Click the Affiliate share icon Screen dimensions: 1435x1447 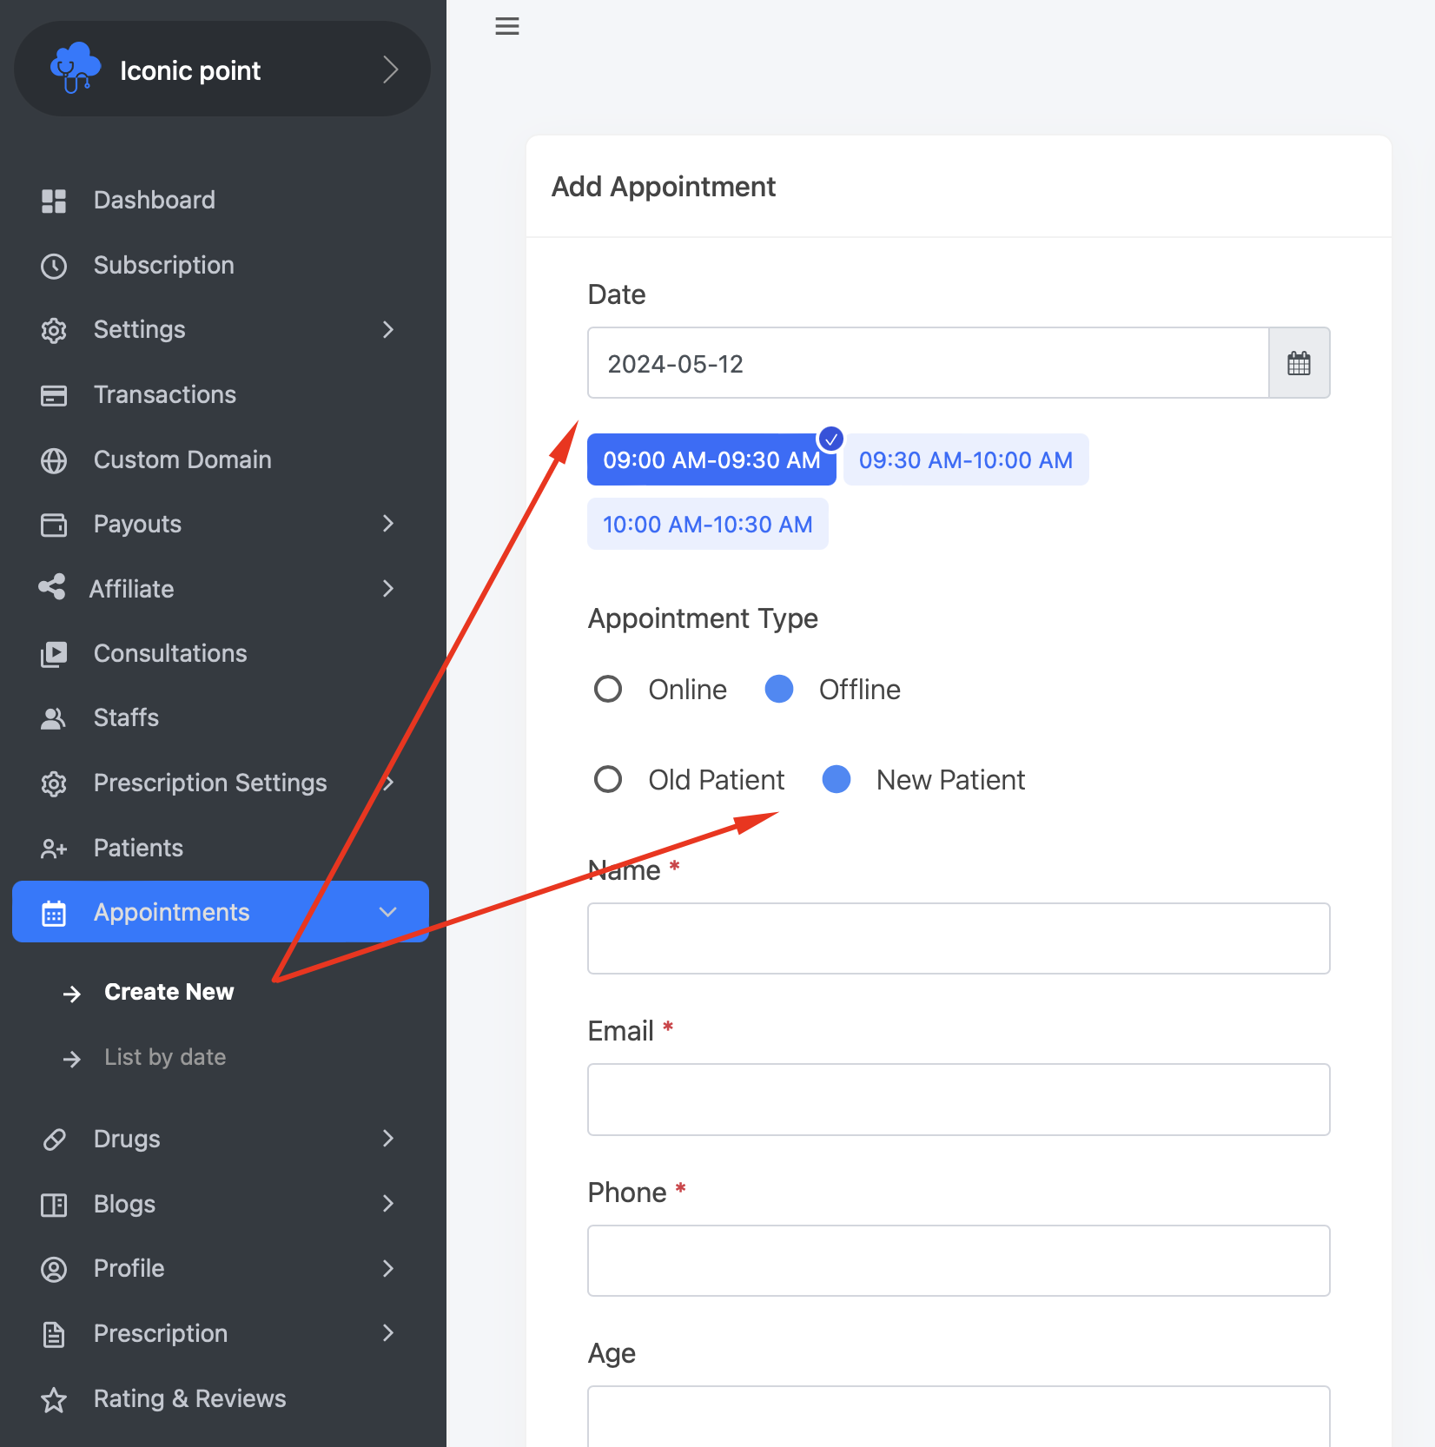coord(52,587)
